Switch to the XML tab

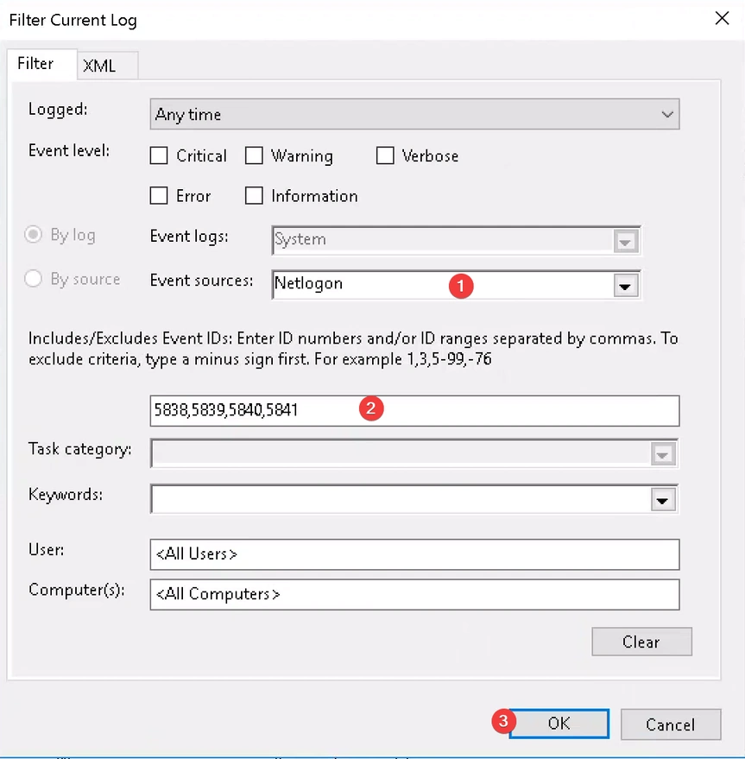pyautogui.click(x=107, y=66)
